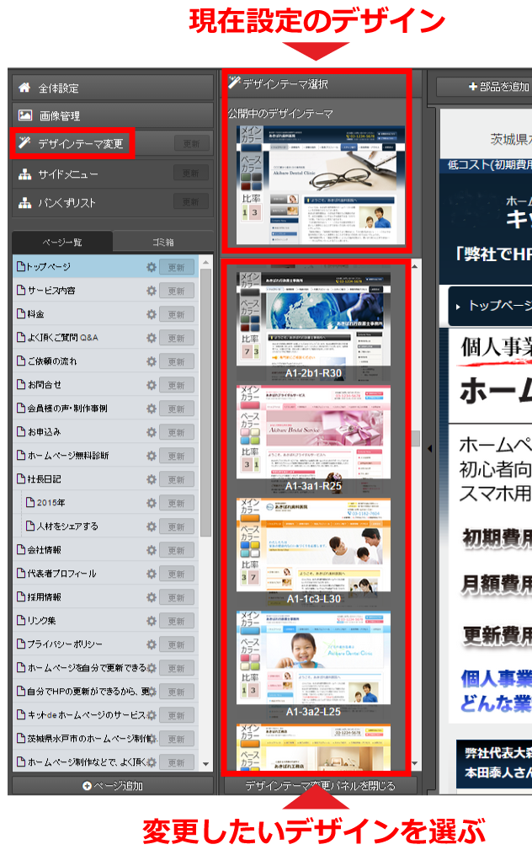The image size is (532, 855).
Task: Open gear settings for トップページ
Action: pyautogui.click(x=151, y=267)
